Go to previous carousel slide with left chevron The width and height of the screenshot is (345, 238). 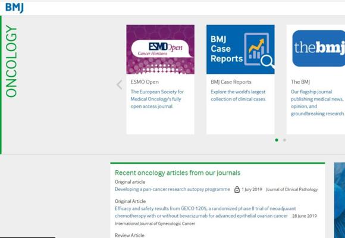[119, 84]
